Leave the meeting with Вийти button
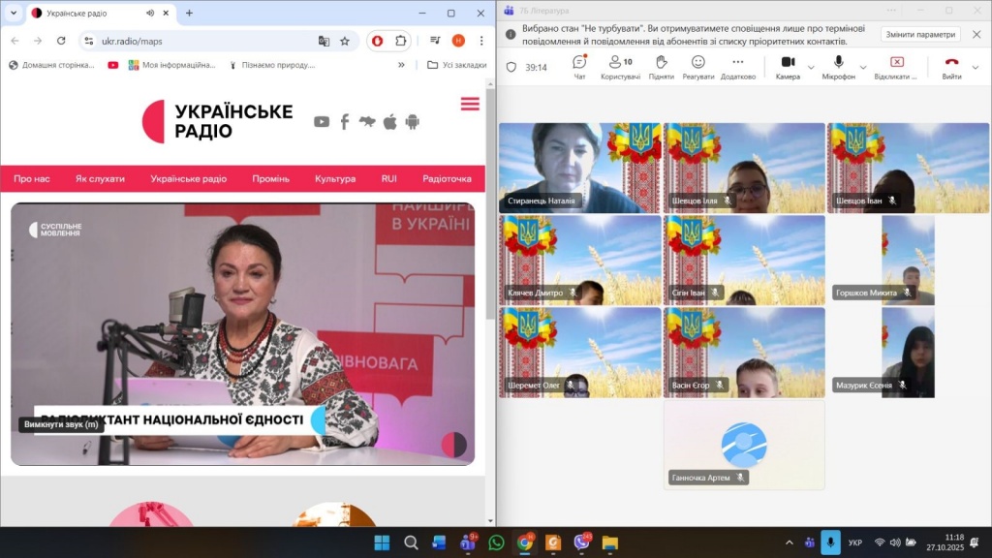 click(x=951, y=65)
